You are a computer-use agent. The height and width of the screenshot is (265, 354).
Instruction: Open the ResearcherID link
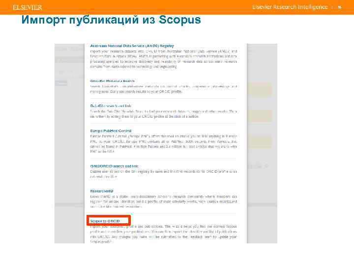click(102, 191)
